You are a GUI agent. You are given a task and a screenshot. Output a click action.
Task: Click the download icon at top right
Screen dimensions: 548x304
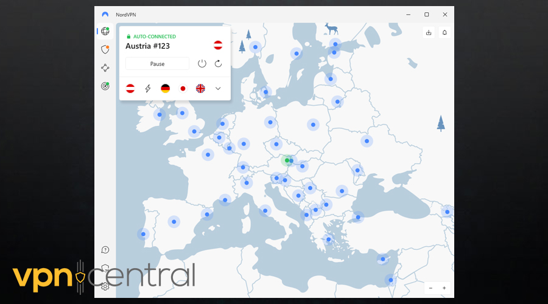[429, 32]
